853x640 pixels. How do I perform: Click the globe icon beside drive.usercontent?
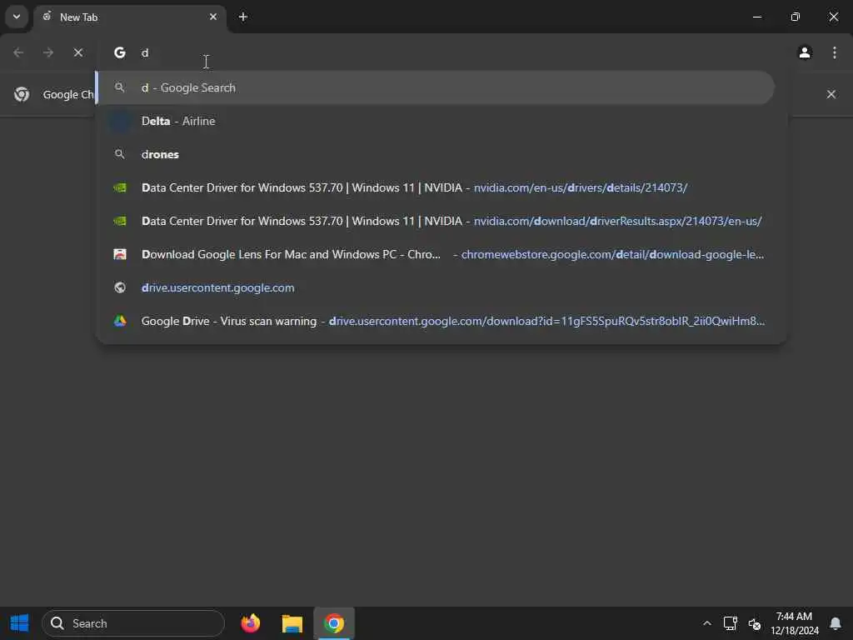coord(120,287)
